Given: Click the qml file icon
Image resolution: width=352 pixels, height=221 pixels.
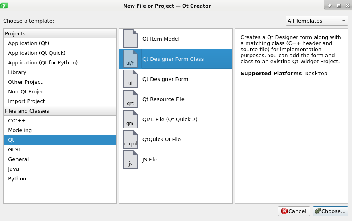Looking at the screenshot, I should point(130,119).
